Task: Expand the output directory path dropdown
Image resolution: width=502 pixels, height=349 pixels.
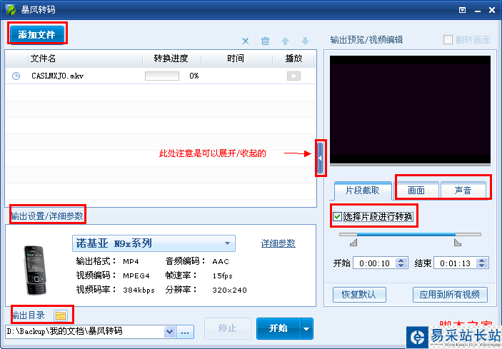Action: [170, 332]
